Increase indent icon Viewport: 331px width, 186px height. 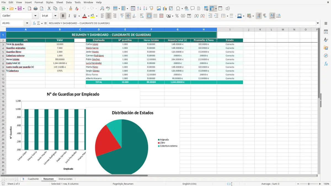click(210, 16)
